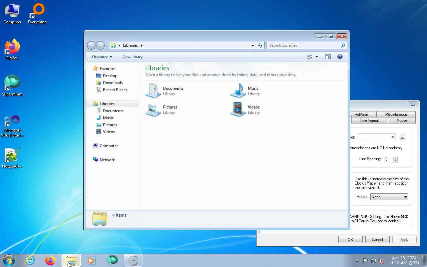
Task: Open the color dropdown in clock settings
Action: (376, 137)
